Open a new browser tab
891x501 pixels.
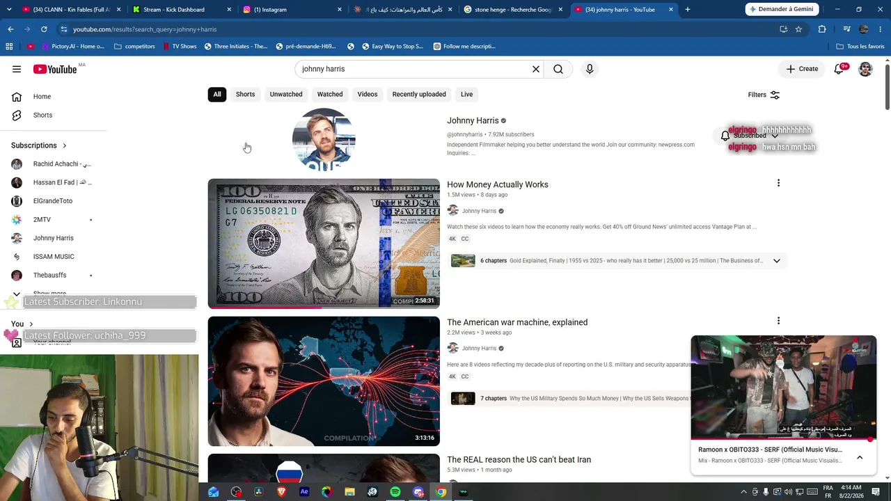click(687, 10)
